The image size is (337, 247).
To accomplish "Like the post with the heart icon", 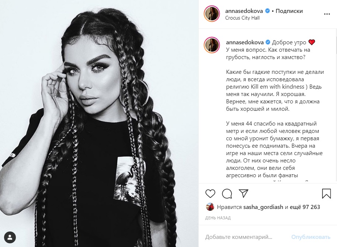I will (210, 193).
